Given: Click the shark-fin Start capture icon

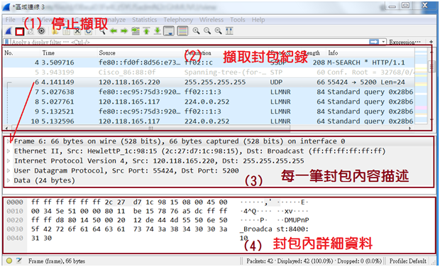Looking at the screenshot, I should [9, 31].
